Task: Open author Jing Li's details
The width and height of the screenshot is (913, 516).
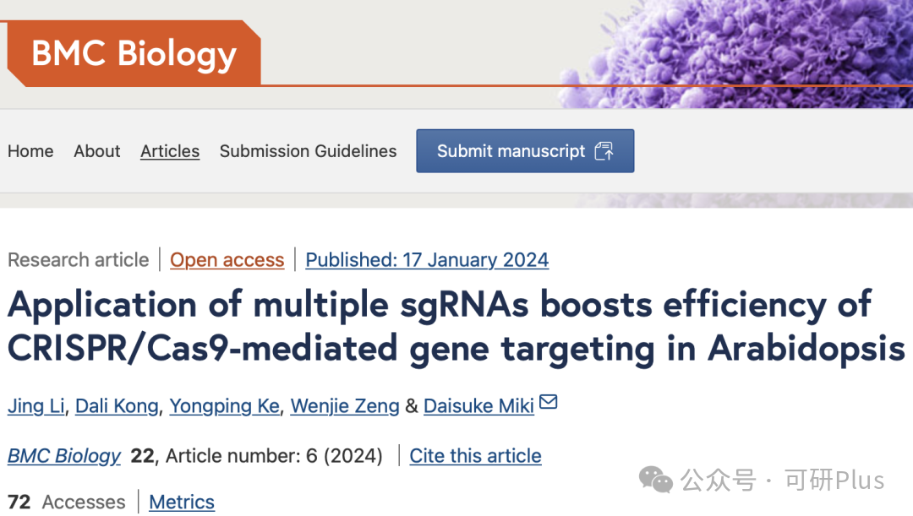Action: point(36,406)
